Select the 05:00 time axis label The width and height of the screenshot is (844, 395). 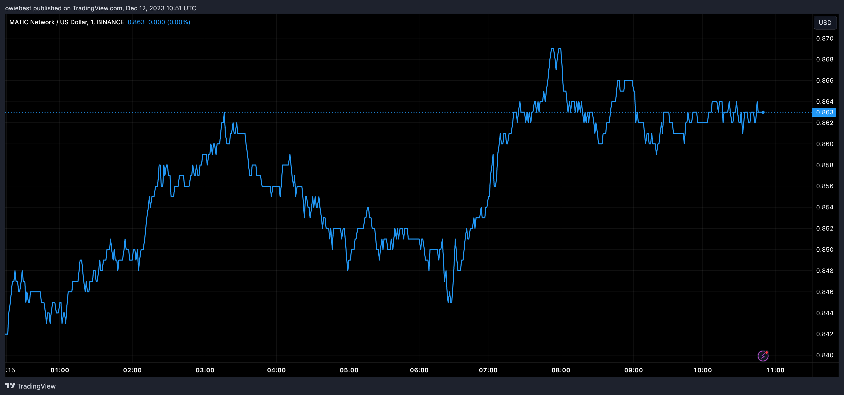349,370
